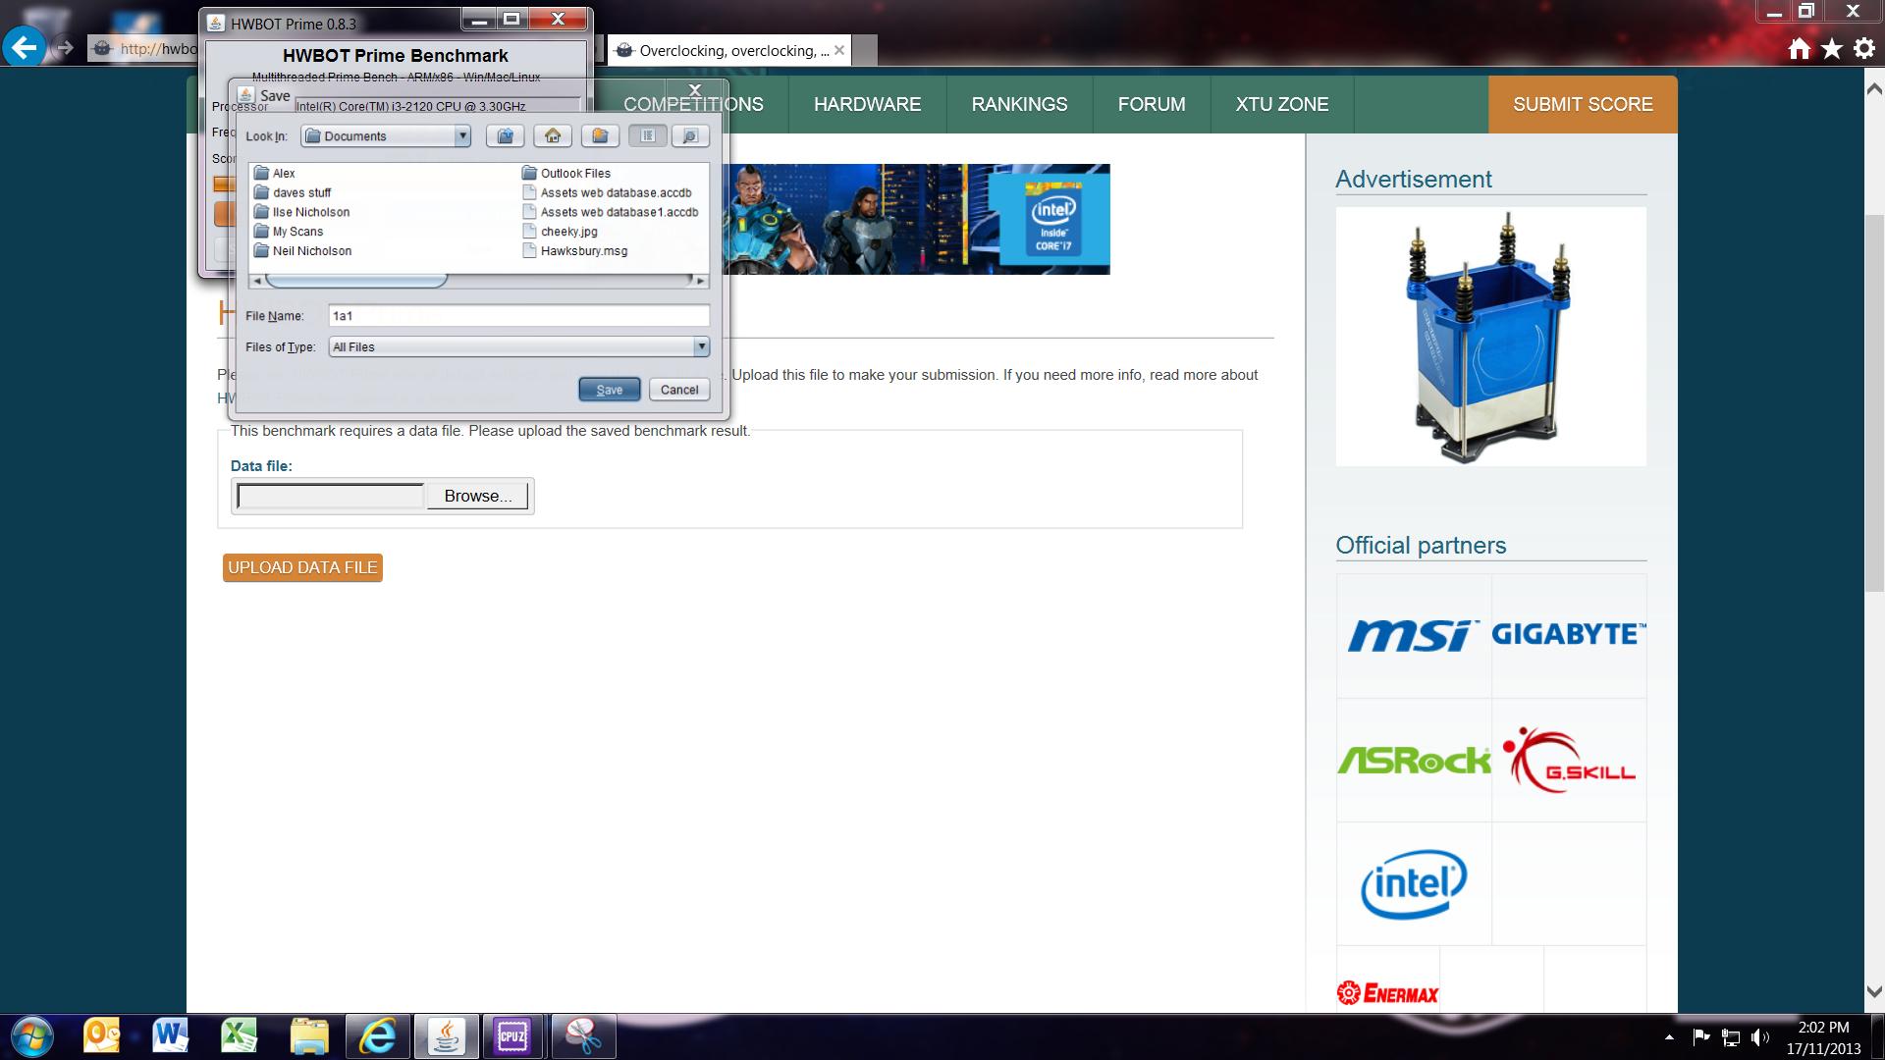Close the Overclocking browser tab
This screenshot has height=1060, width=1885.
click(839, 50)
